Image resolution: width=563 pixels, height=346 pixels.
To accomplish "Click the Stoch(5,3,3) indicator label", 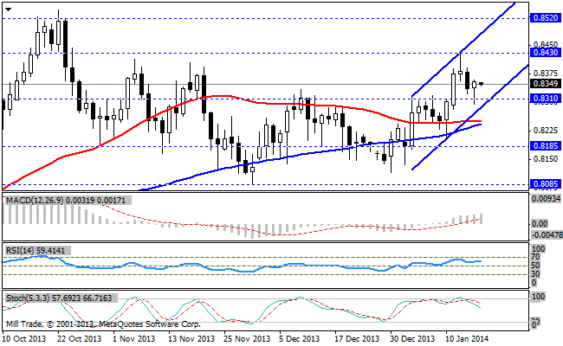I will tap(61, 298).
